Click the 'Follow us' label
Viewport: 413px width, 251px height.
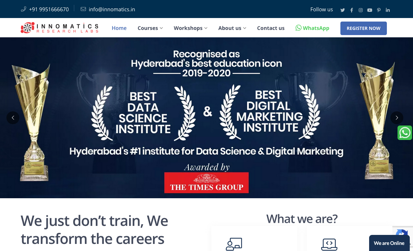tap(322, 9)
